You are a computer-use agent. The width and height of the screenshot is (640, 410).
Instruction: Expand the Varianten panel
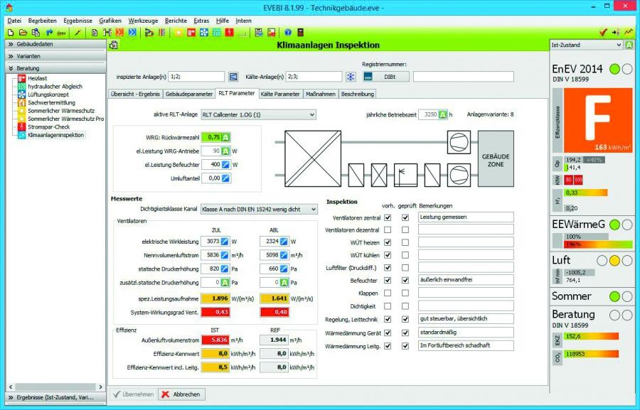click(55, 56)
